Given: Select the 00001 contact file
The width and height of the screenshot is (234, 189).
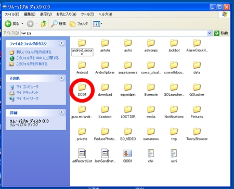Looking at the screenshot, I should (x=128, y=156).
